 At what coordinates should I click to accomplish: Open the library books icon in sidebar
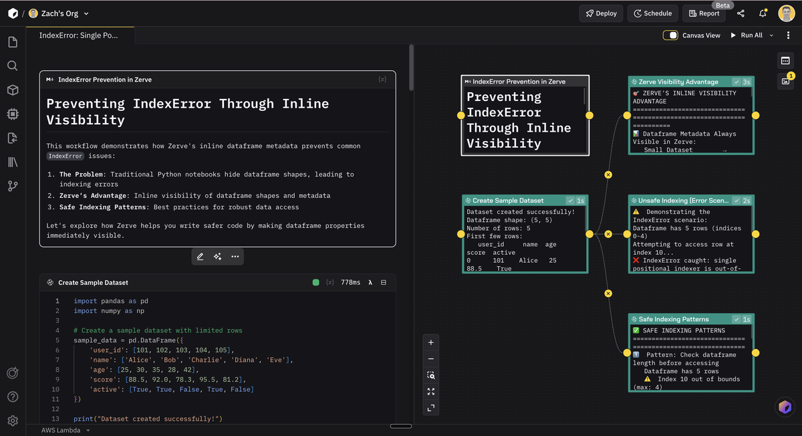(13, 162)
